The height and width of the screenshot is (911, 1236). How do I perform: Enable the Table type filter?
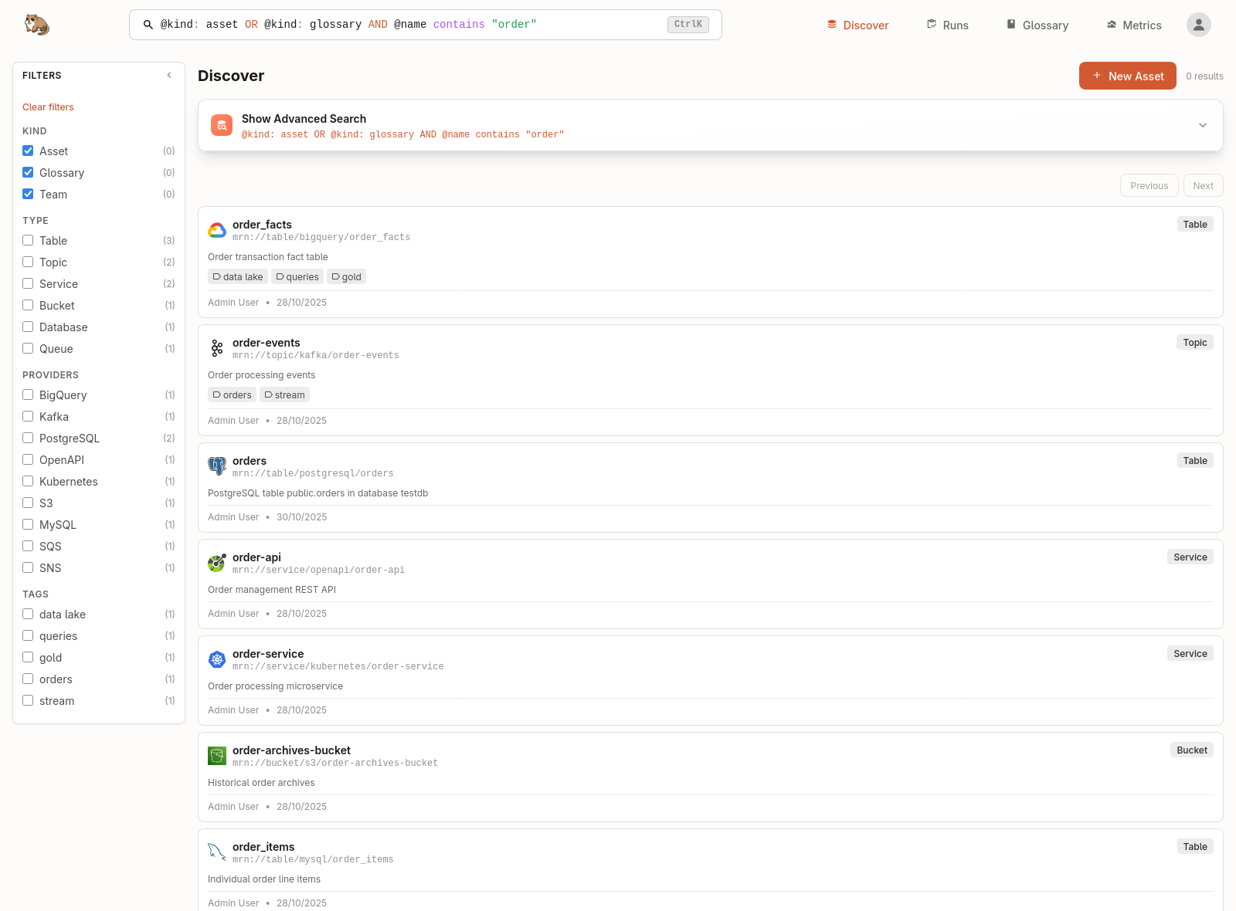28,240
